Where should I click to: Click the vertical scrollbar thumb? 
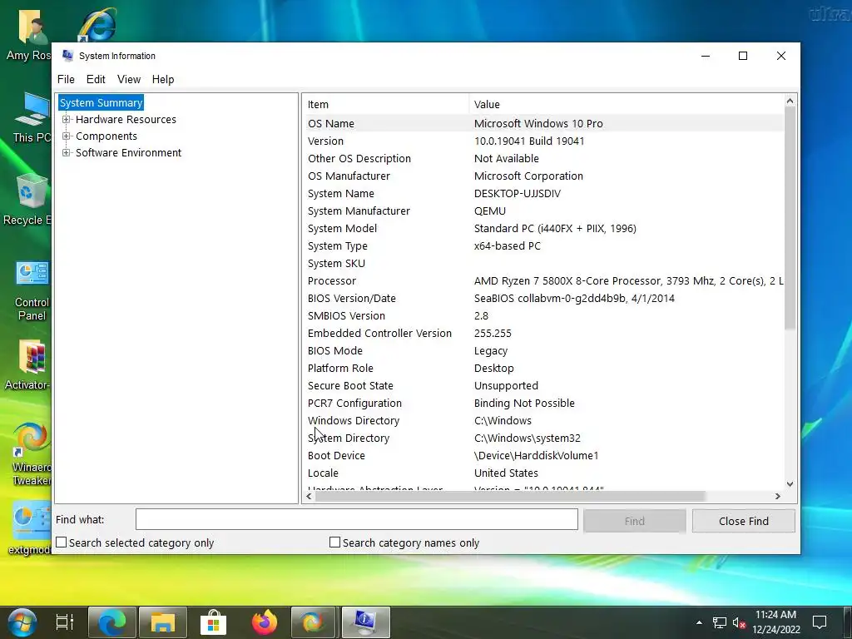(x=790, y=218)
